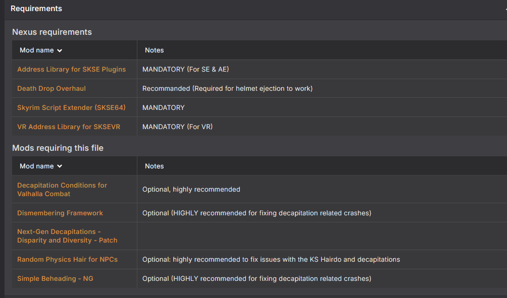The height and width of the screenshot is (298, 507).
Task: Open VR Address Library for SKSEVR link
Action: [69, 127]
